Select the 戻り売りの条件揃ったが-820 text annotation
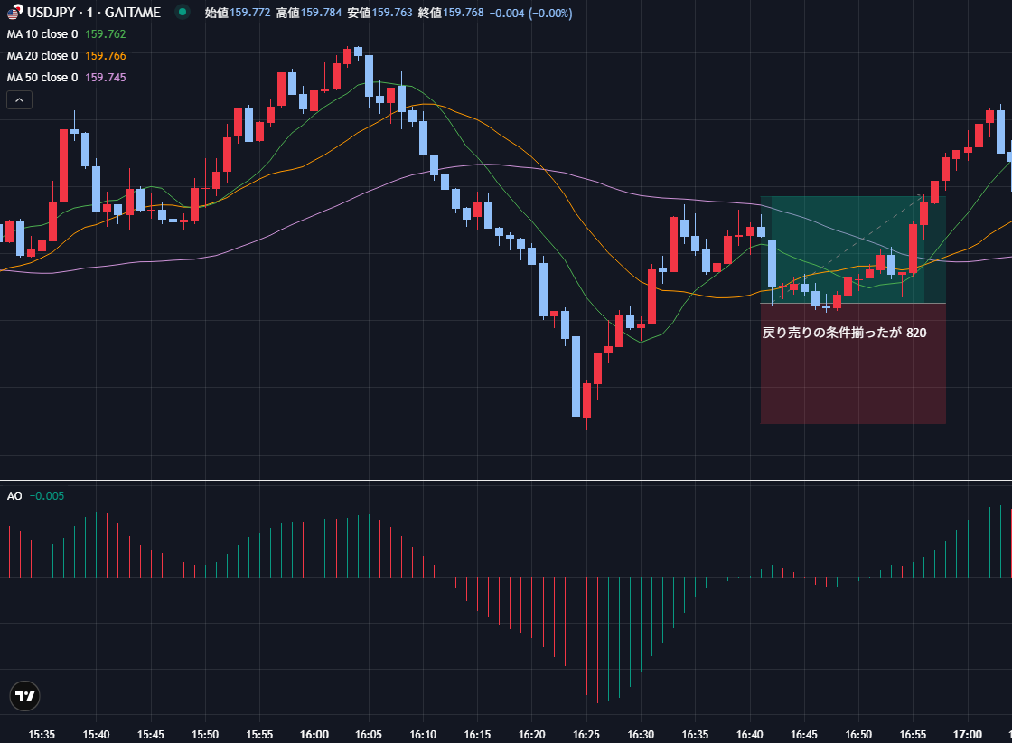This screenshot has height=743, width=1012. (844, 333)
